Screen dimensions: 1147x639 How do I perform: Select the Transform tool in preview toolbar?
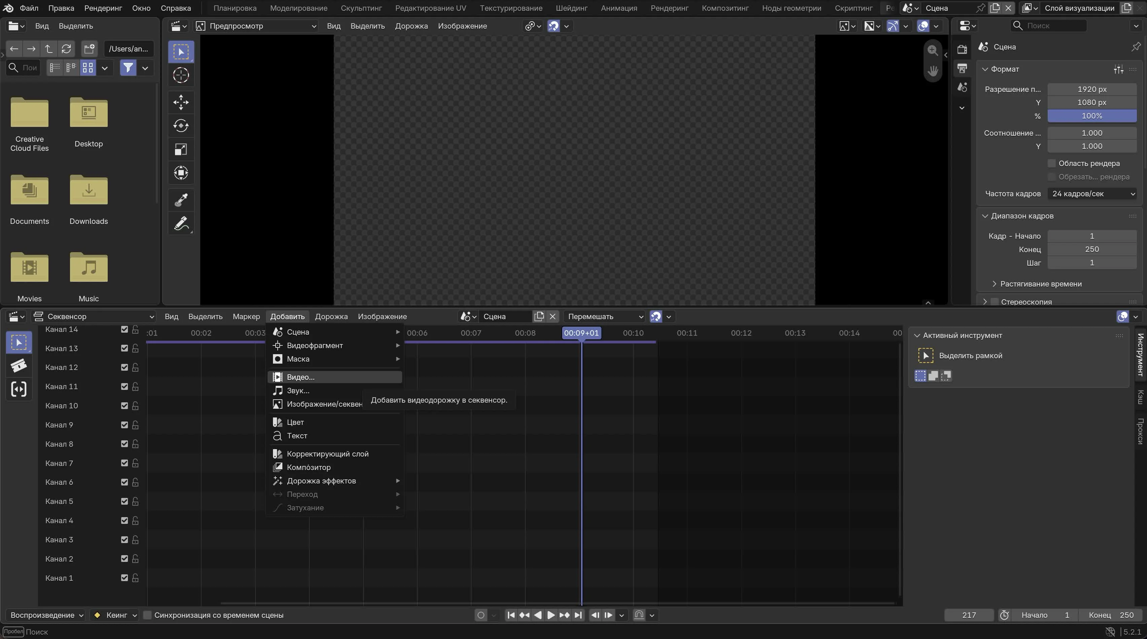tap(181, 173)
